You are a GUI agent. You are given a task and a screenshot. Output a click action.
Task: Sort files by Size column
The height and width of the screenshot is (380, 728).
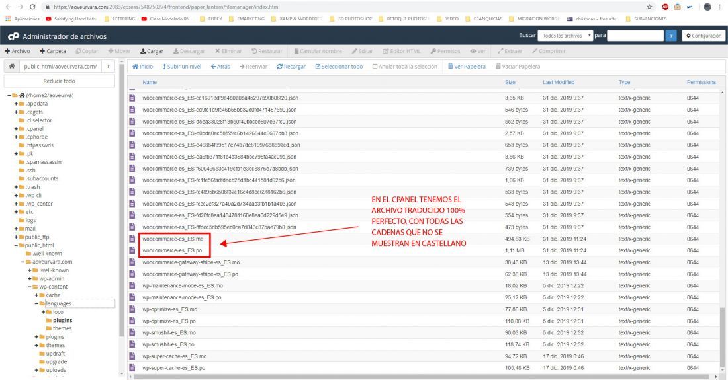(x=510, y=82)
